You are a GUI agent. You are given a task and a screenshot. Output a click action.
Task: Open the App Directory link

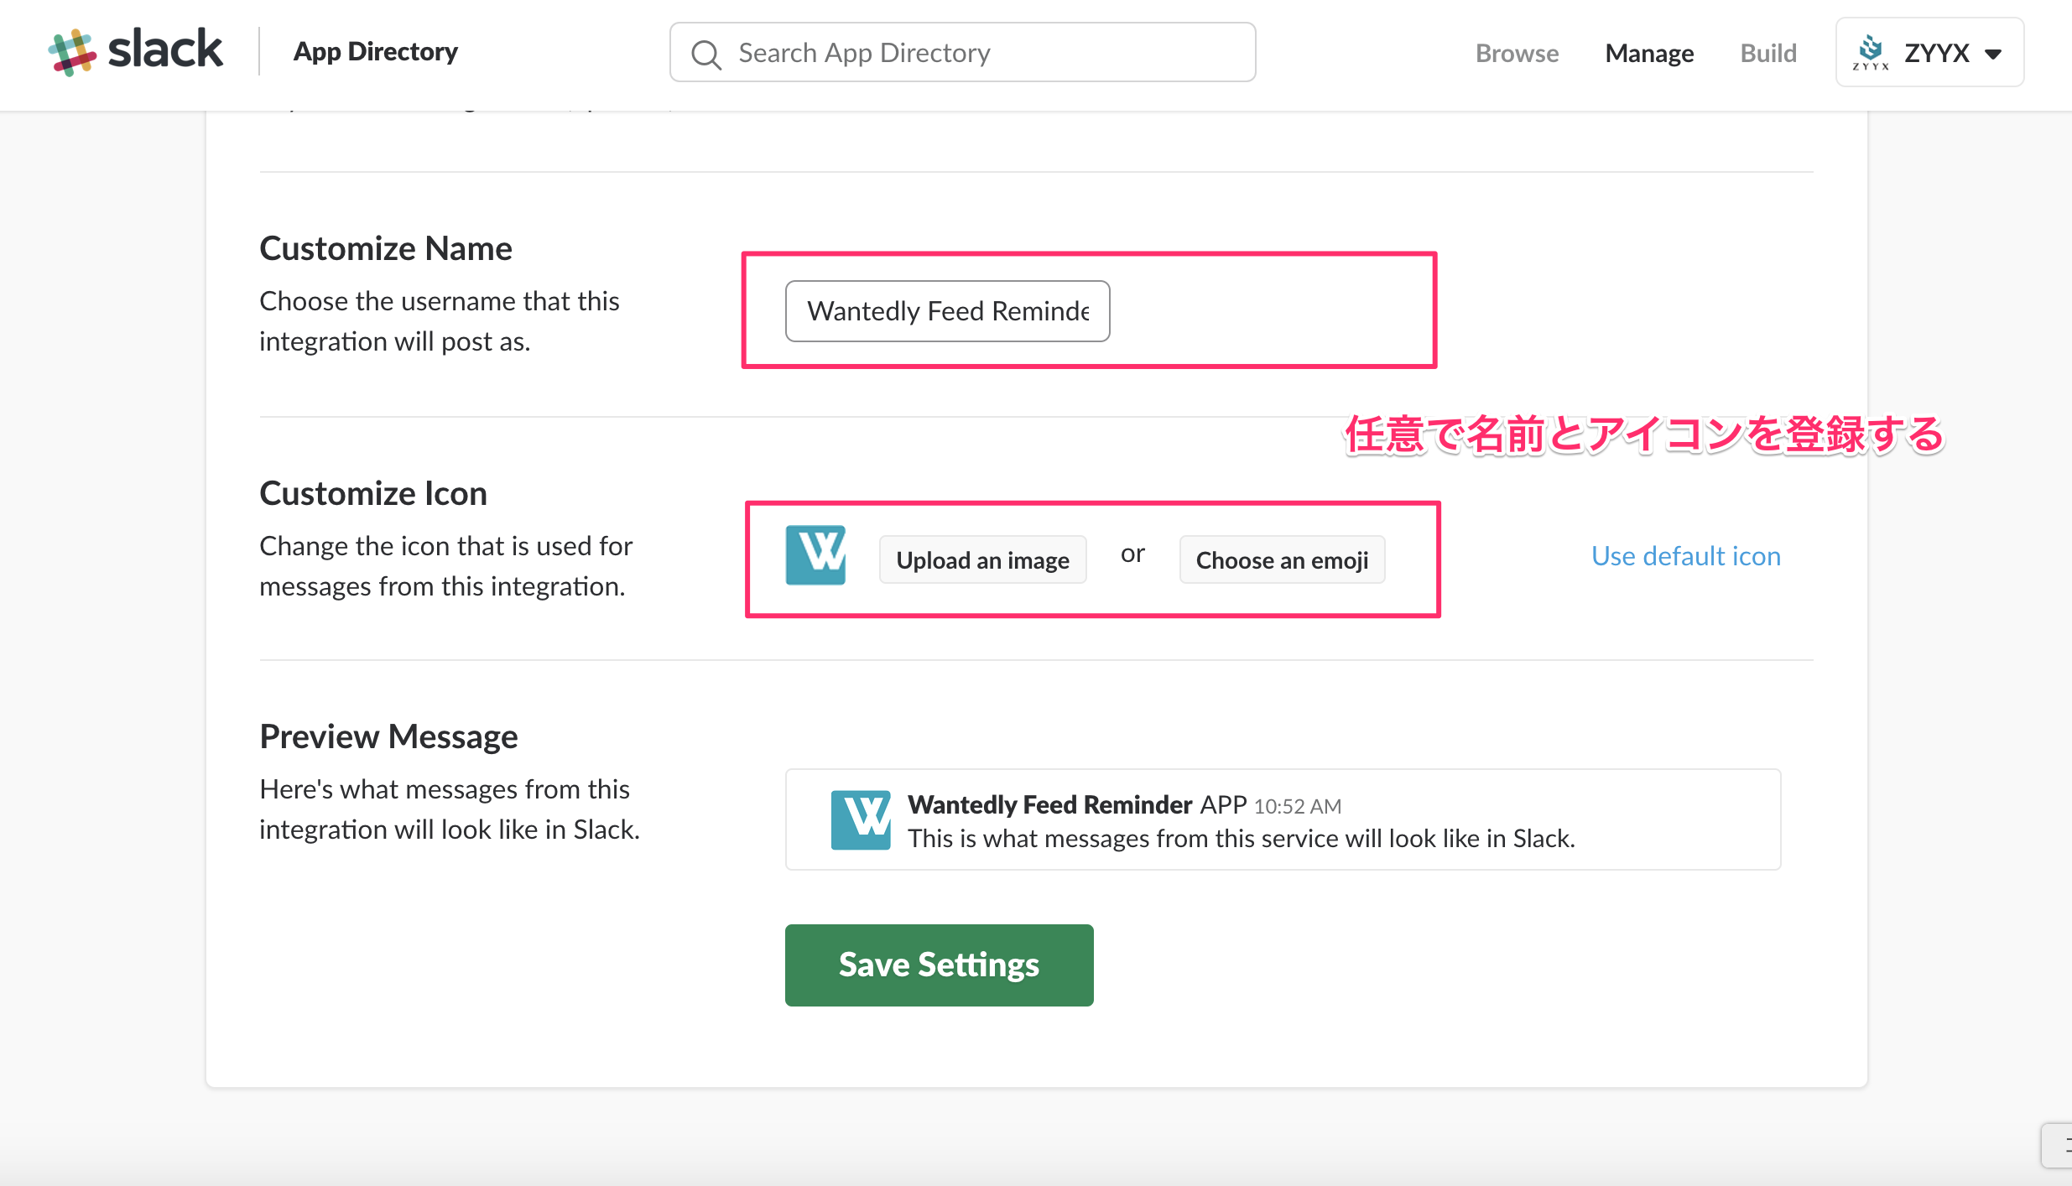tap(375, 52)
